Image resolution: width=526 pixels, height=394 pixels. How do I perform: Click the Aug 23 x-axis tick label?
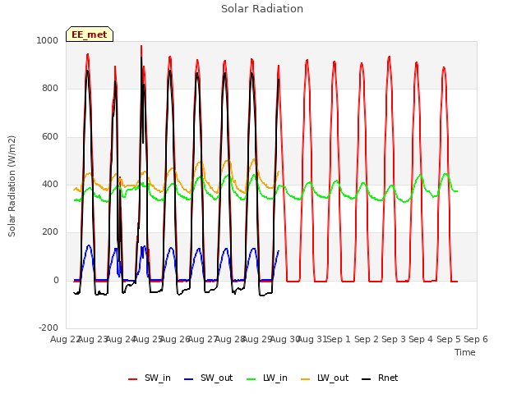tap(93, 339)
